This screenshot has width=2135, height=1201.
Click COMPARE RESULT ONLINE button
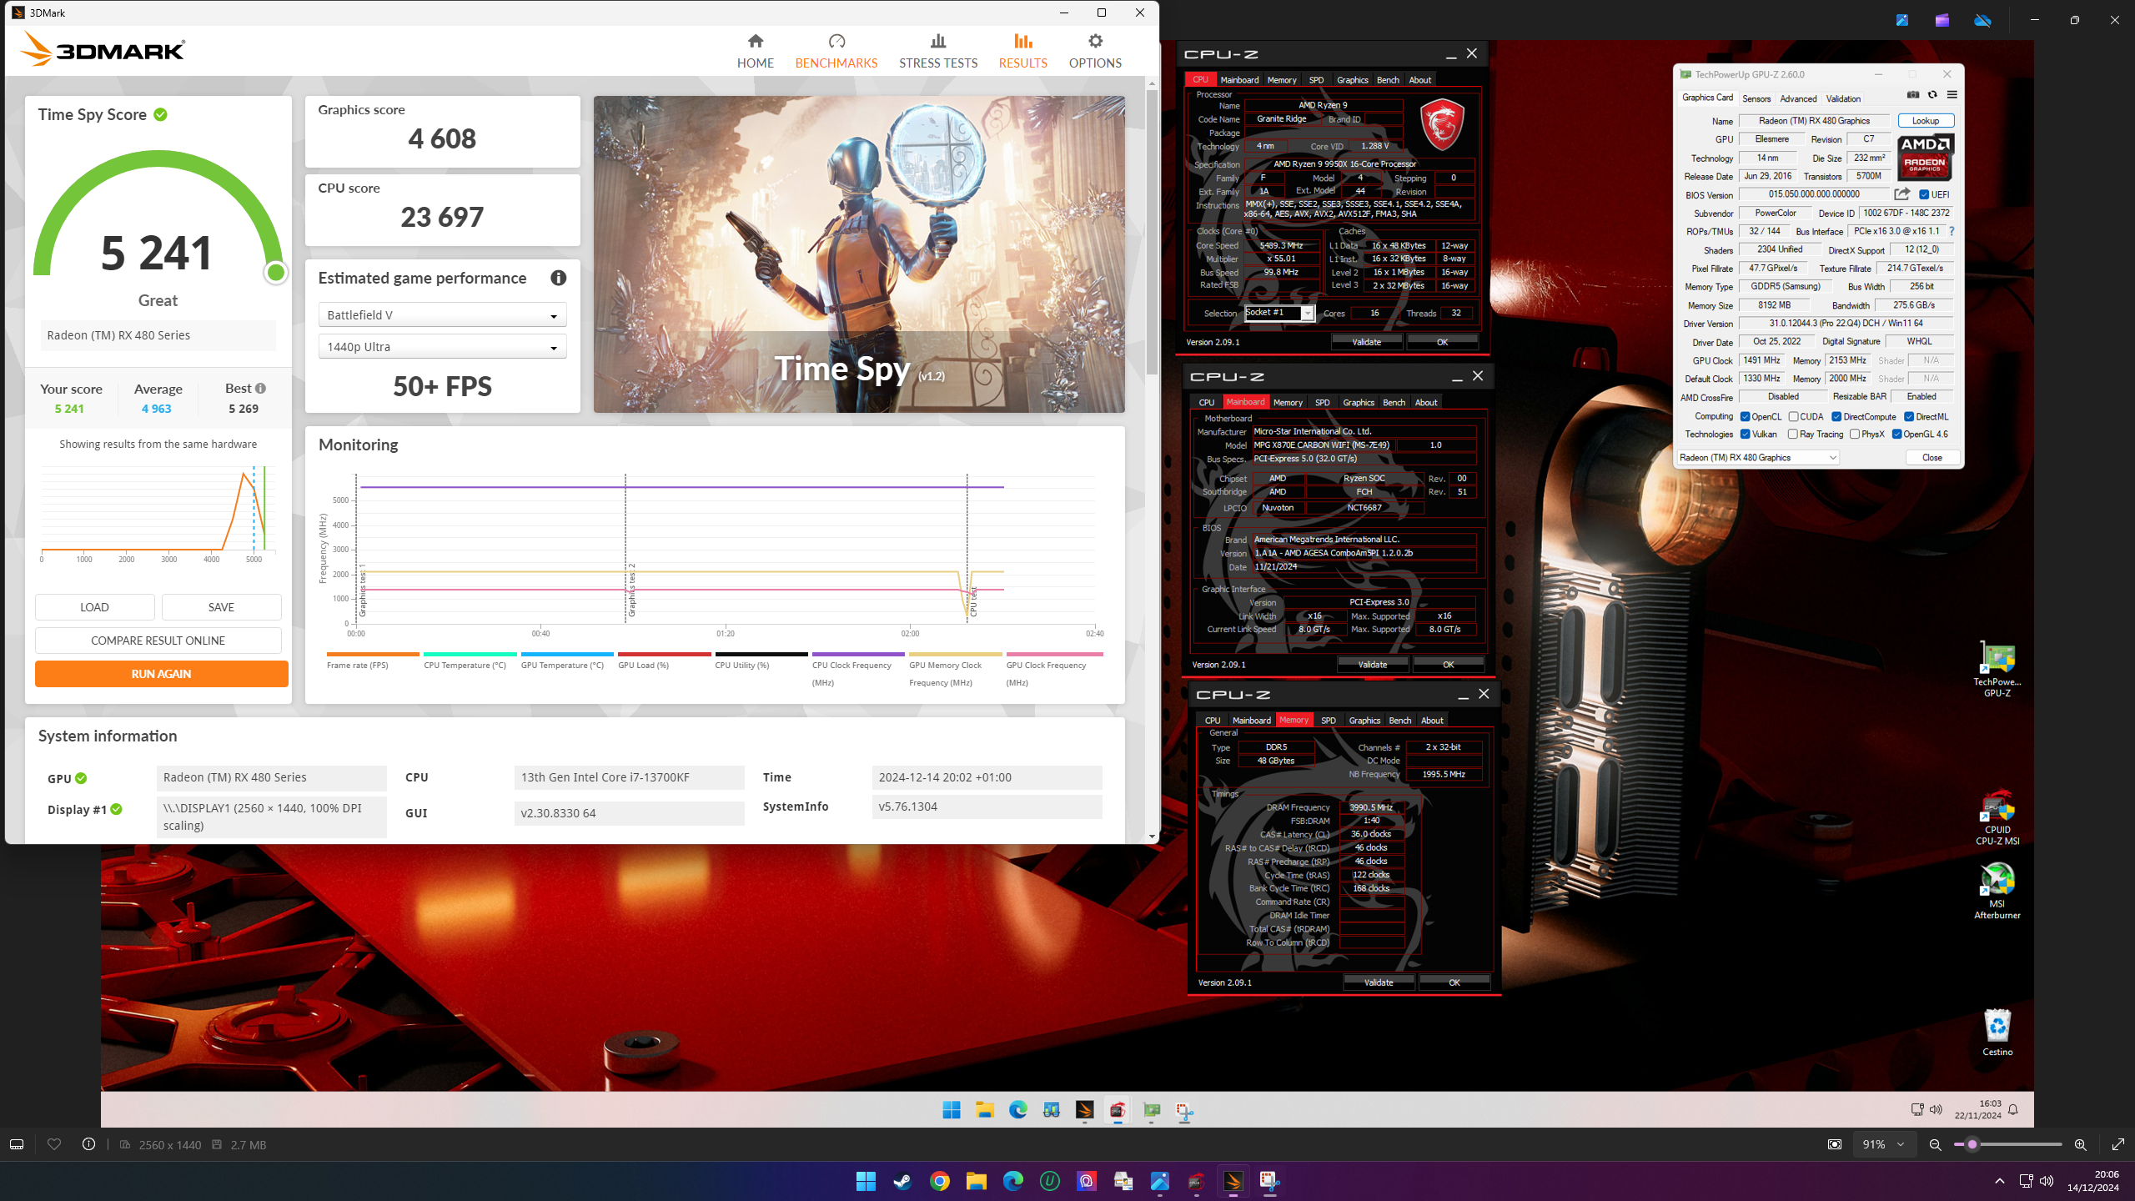tap(158, 641)
